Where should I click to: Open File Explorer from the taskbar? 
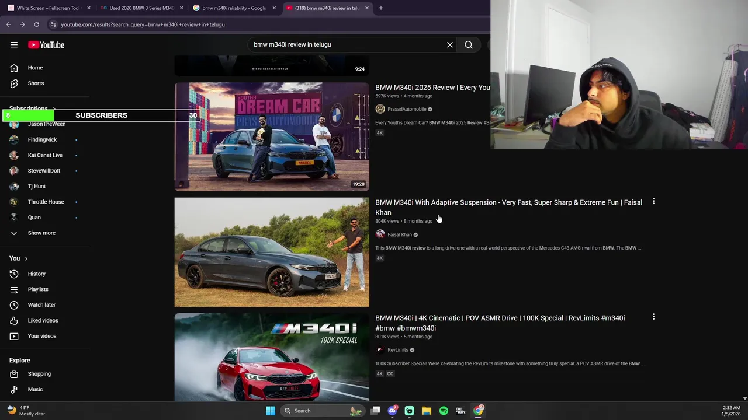427,411
